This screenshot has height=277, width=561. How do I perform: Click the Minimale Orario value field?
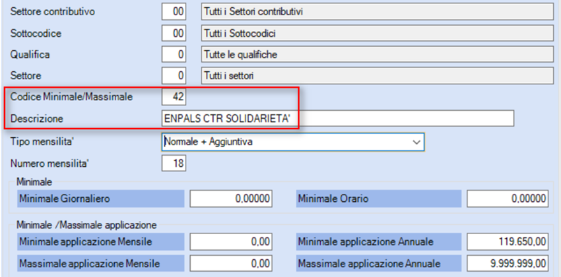coord(508,199)
